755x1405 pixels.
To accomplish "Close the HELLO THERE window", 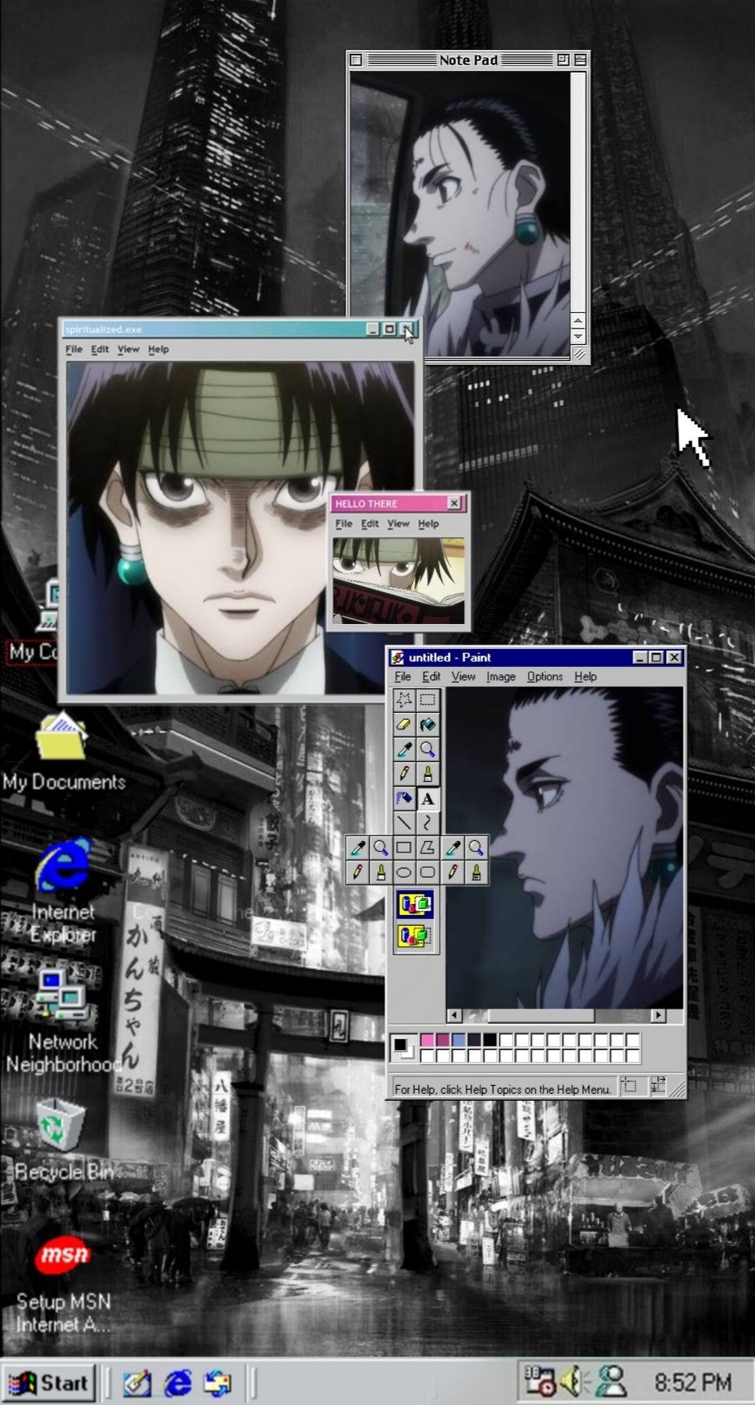I will (x=454, y=503).
